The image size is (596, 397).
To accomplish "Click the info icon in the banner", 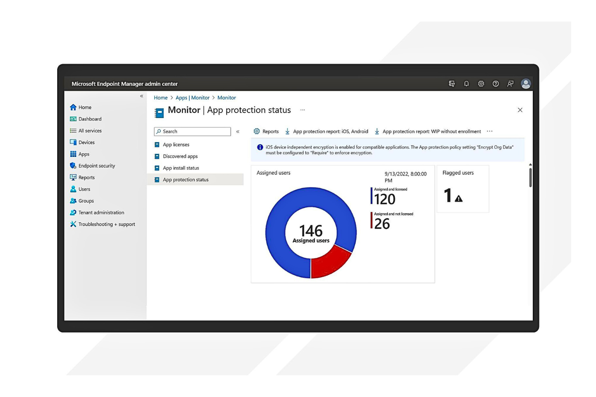I will [x=260, y=147].
